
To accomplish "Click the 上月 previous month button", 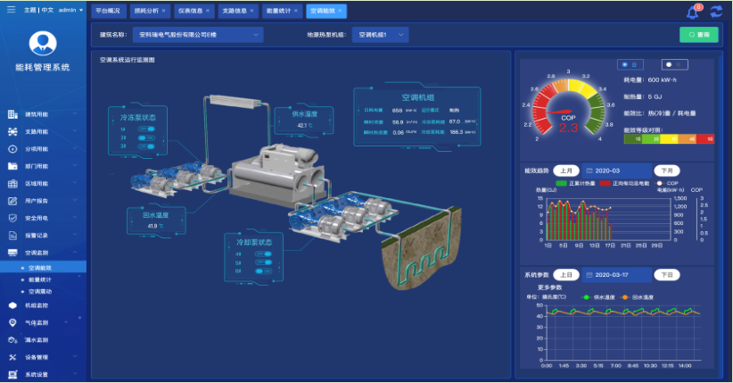I will [x=565, y=170].
